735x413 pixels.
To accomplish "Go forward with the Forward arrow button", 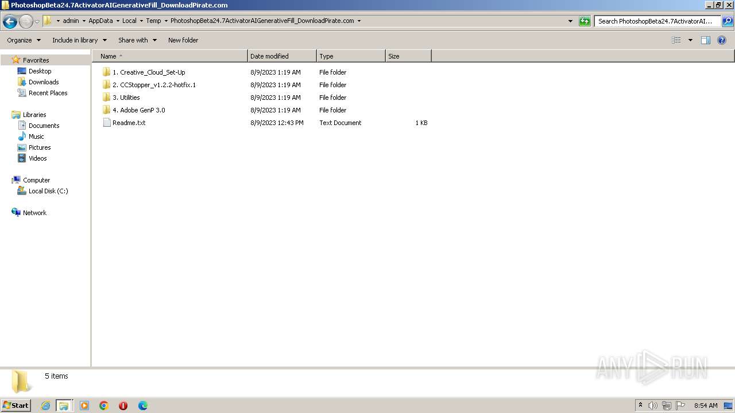I will (x=26, y=21).
